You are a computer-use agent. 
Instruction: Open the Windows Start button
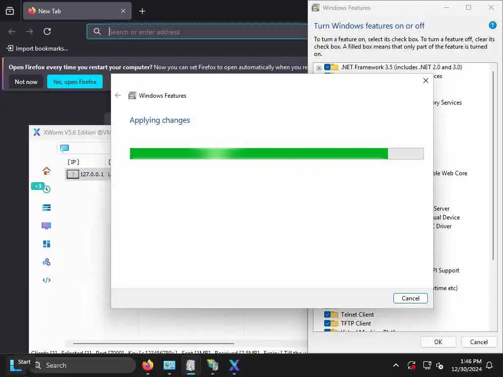click(x=15, y=365)
